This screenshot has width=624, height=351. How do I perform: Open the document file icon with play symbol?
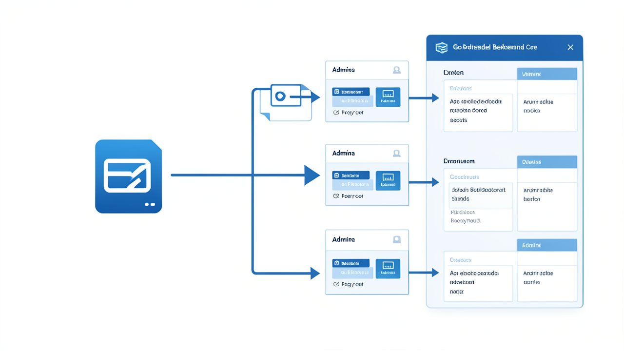point(286,102)
